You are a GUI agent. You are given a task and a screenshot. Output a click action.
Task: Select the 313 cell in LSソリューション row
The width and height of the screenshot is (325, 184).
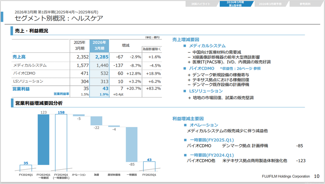(104, 81)
